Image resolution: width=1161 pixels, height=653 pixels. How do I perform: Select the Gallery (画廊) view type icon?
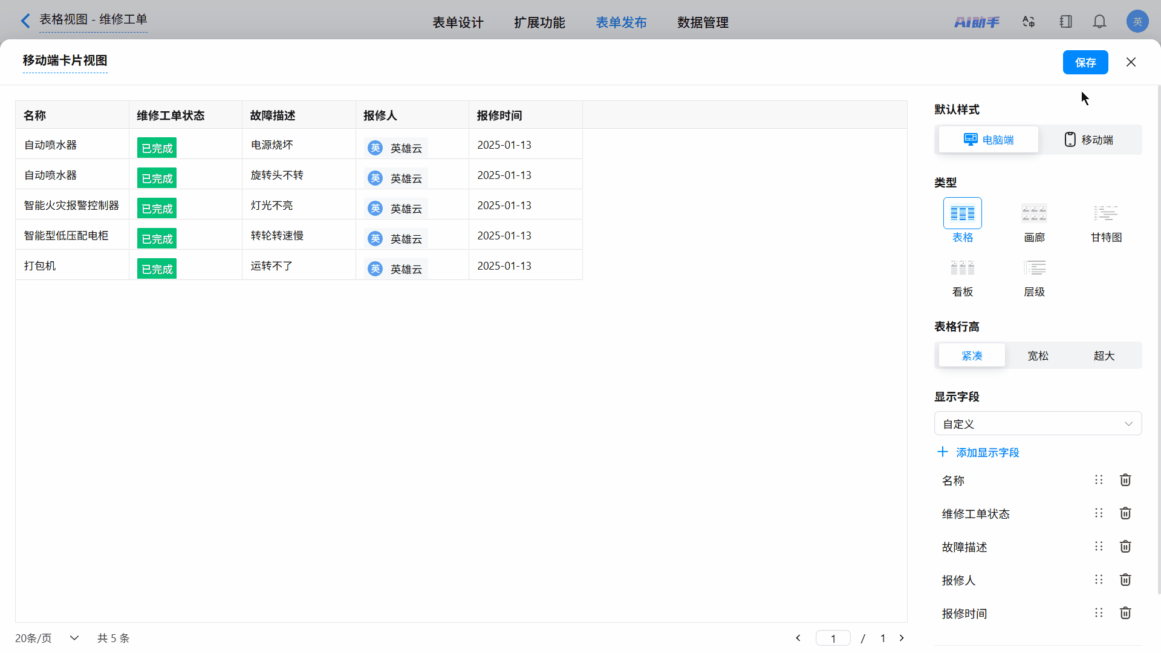pos(1034,213)
